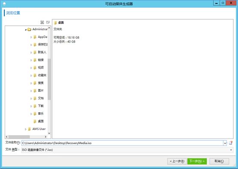Viewport: 238px width, 169px height.
Task: Click the tree's horizontal scrollbar thumb
Action: 19,137
